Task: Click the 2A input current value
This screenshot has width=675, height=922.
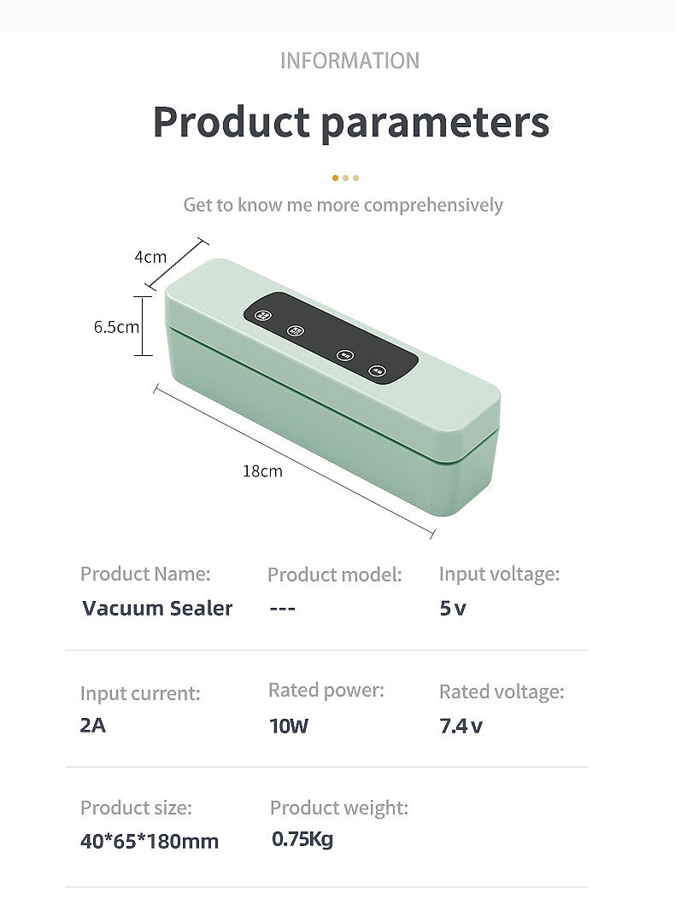Action: pos(93,726)
